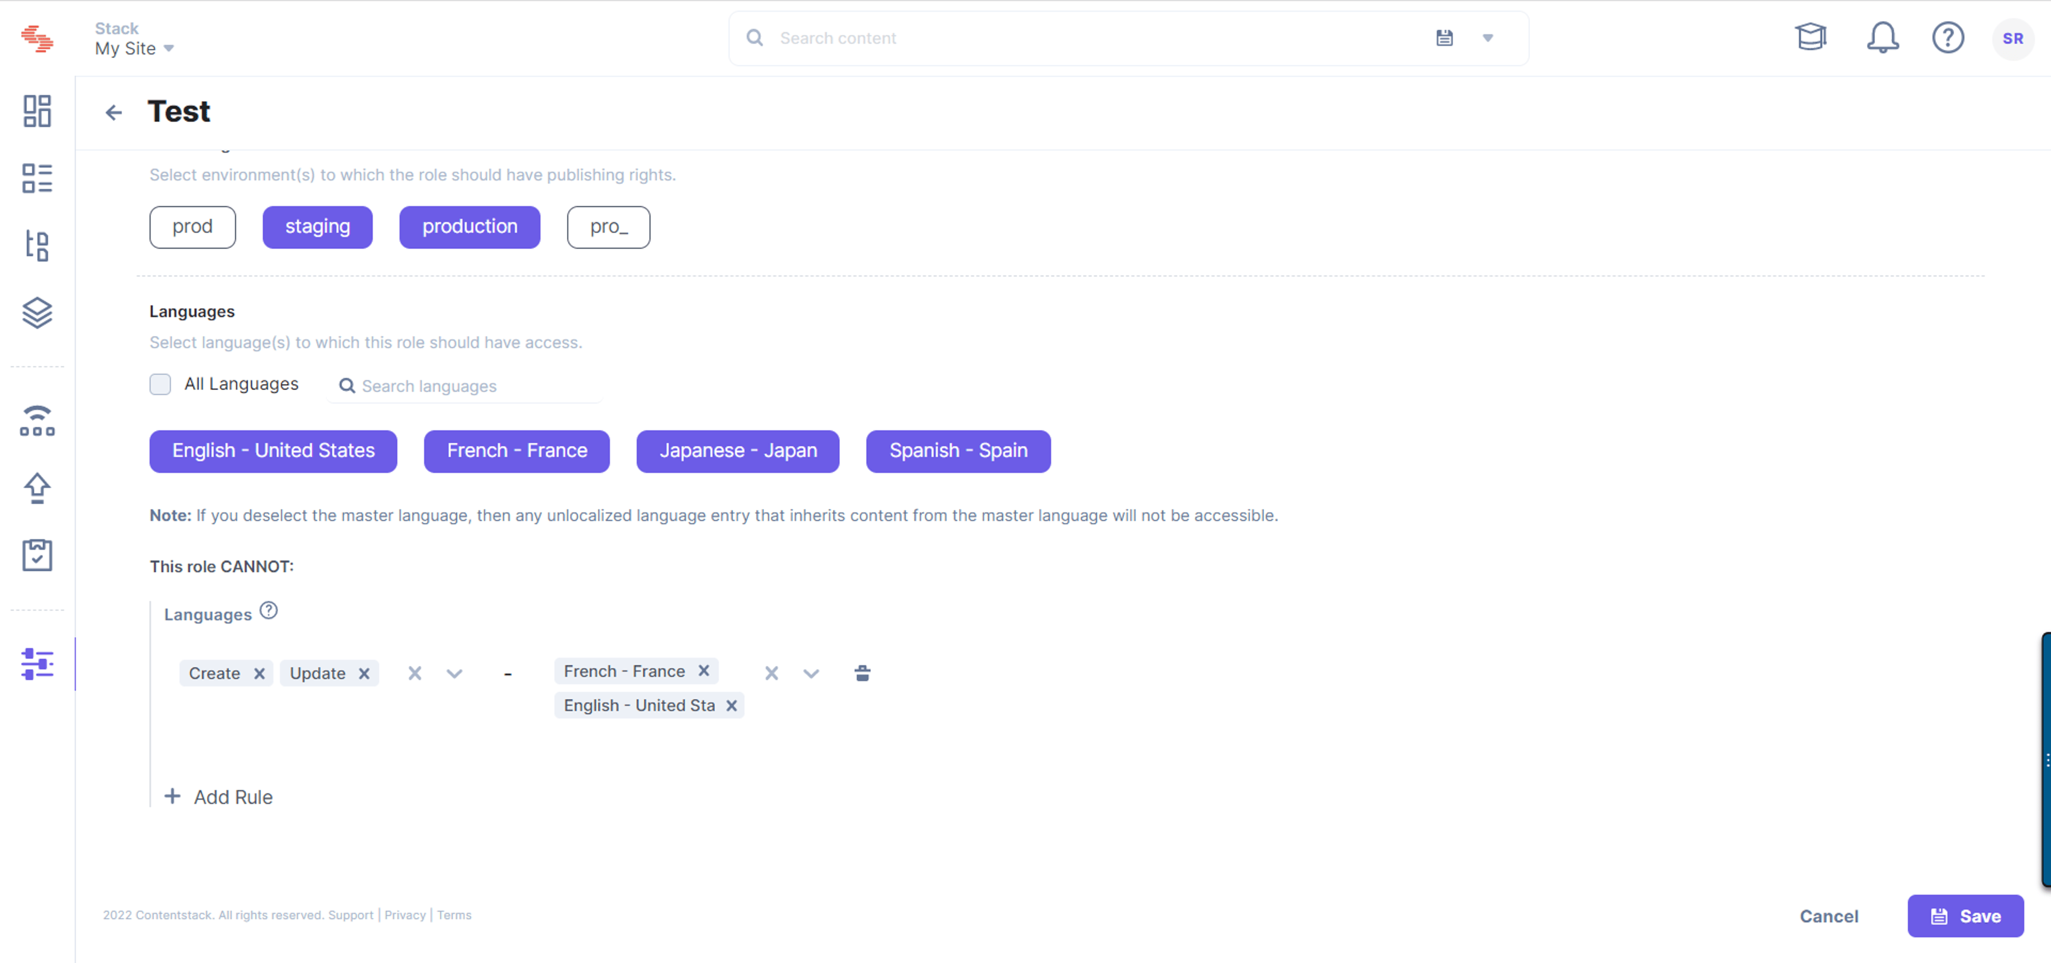The height and width of the screenshot is (963, 2051).
Task: Open the Content Models icon in sidebar
Action: coord(37,245)
